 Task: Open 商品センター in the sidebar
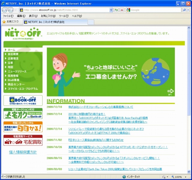(16, 84)
